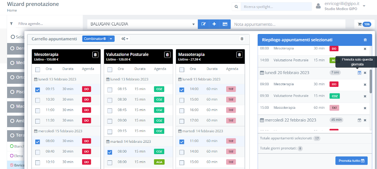Screen dimensions: 377x169
Task: Click the Nota appuntamento input field
Action: (x=288, y=24)
